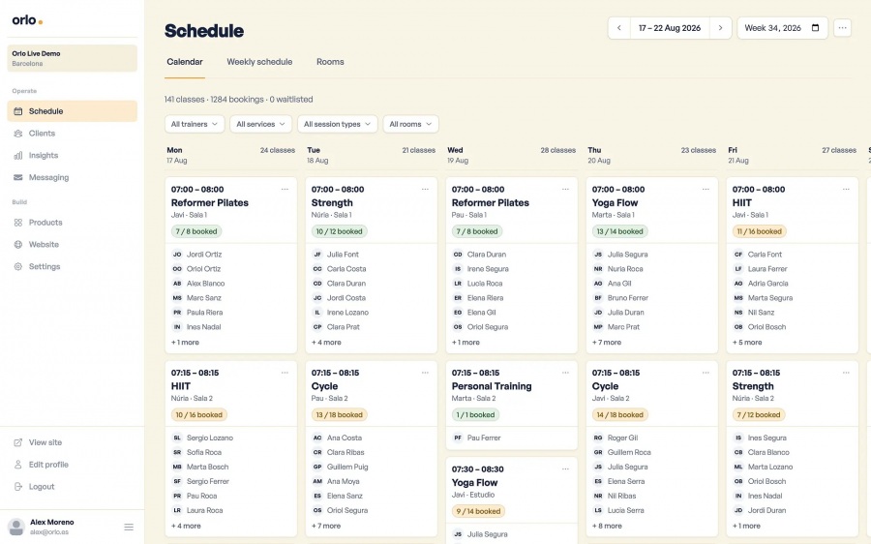This screenshot has height=544, width=871.
Task: Click the Logout icon
Action: coord(18,487)
